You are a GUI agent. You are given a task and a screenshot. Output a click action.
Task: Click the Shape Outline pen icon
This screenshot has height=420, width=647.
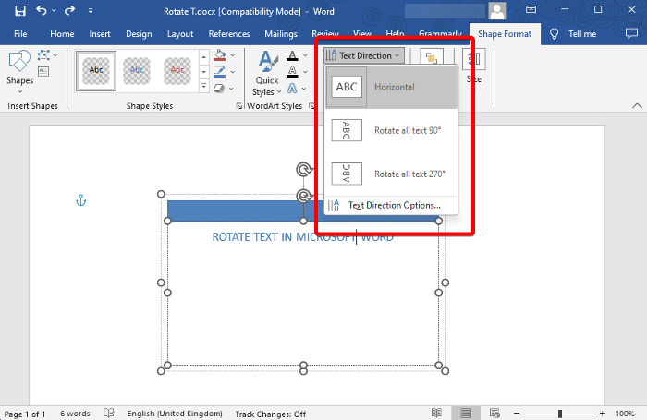219,72
